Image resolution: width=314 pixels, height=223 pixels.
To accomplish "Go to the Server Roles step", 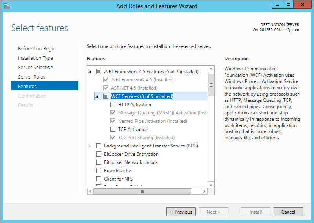I will pos(31,77).
